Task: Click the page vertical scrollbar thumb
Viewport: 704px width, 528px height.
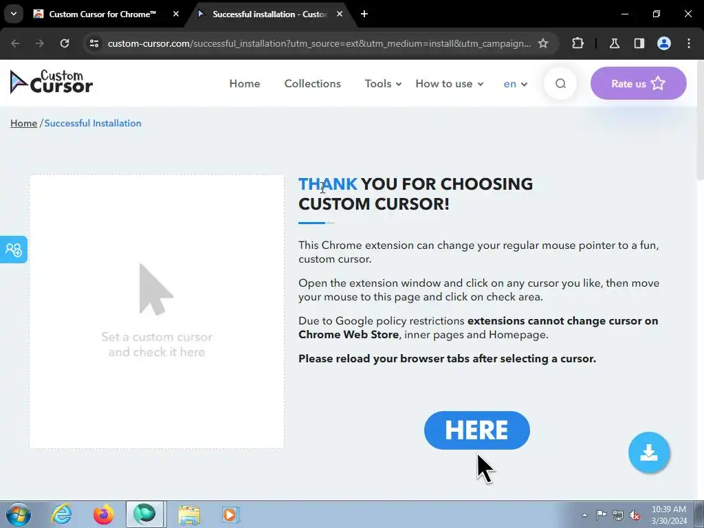Action: click(x=700, y=120)
